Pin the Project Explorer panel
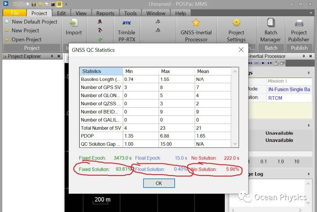Viewport: 317px width, 212px height. [52, 56]
